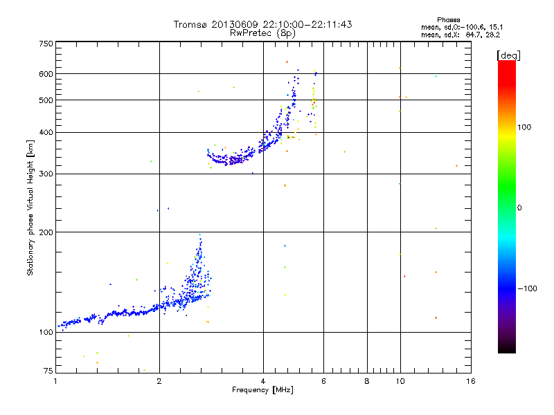The width and height of the screenshot is (554, 415).
Task: Click the y-axis tick label '300'
Action: [x=46, y=174]
